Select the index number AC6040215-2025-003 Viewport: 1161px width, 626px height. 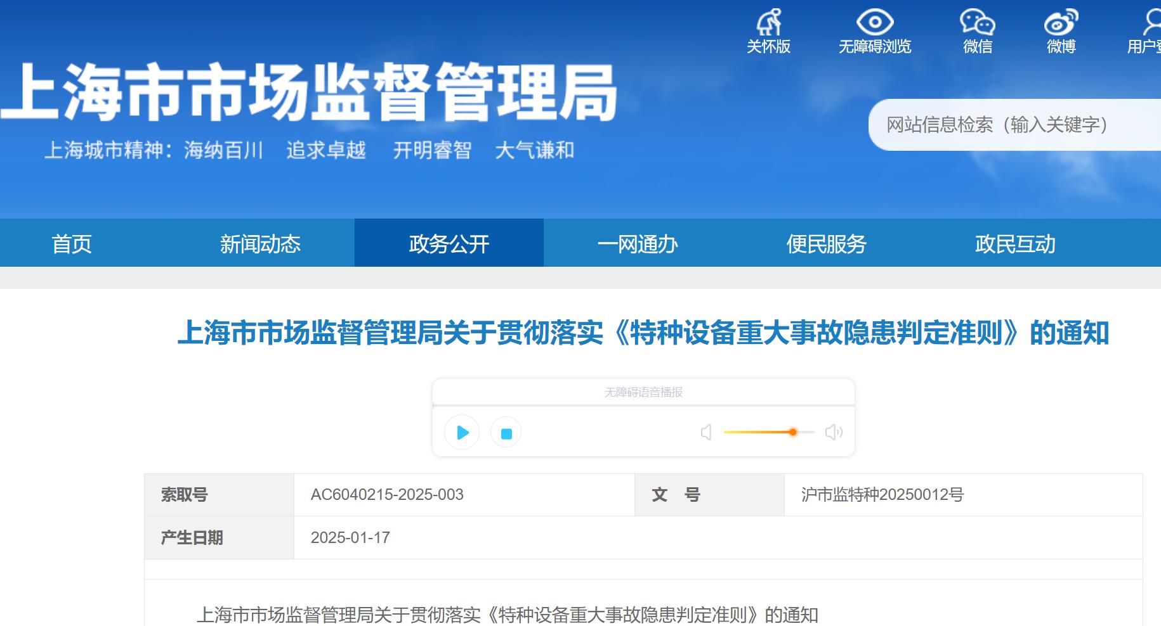click(387, 495)
